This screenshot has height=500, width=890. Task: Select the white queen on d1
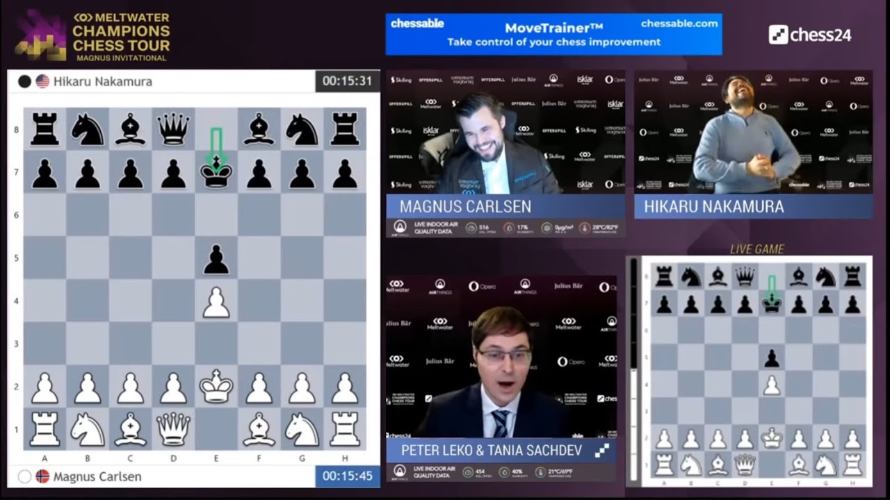coord(173,431)
